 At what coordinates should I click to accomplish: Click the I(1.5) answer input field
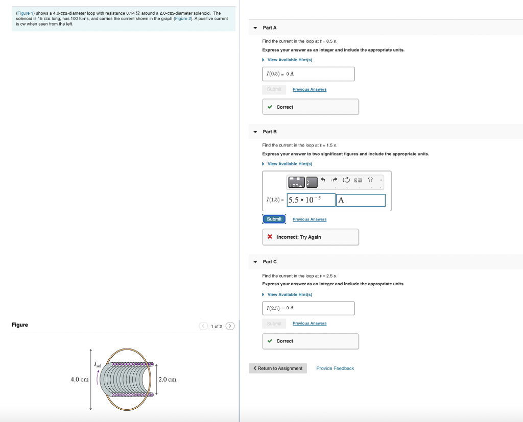(310, 200)
